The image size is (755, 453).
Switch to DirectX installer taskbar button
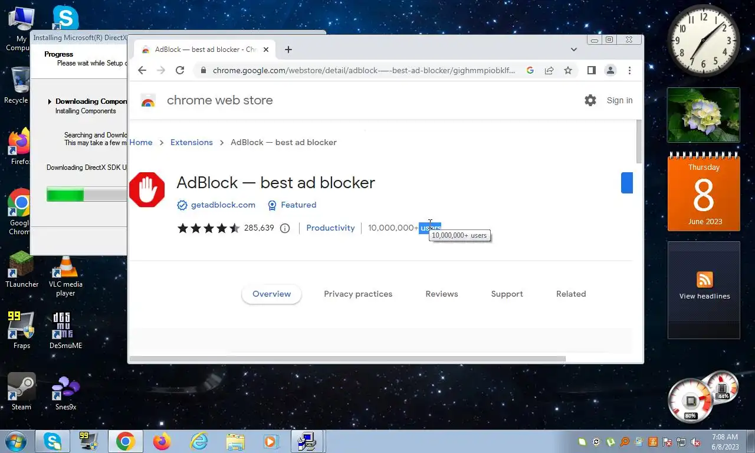coord(307,441)
